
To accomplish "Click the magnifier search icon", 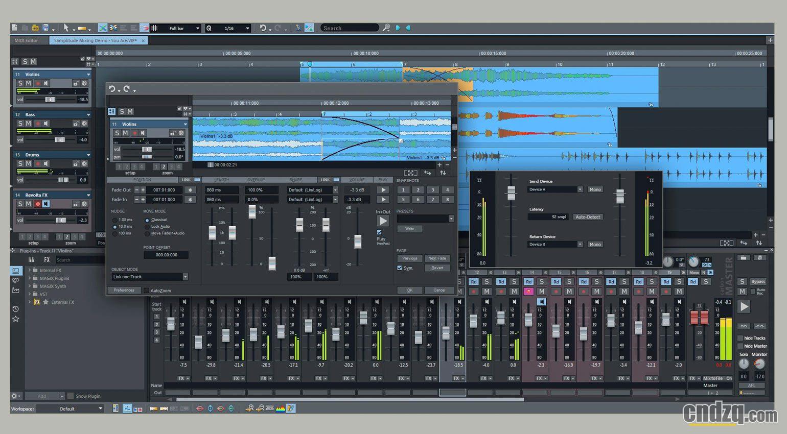I will (x=386, y=28).
